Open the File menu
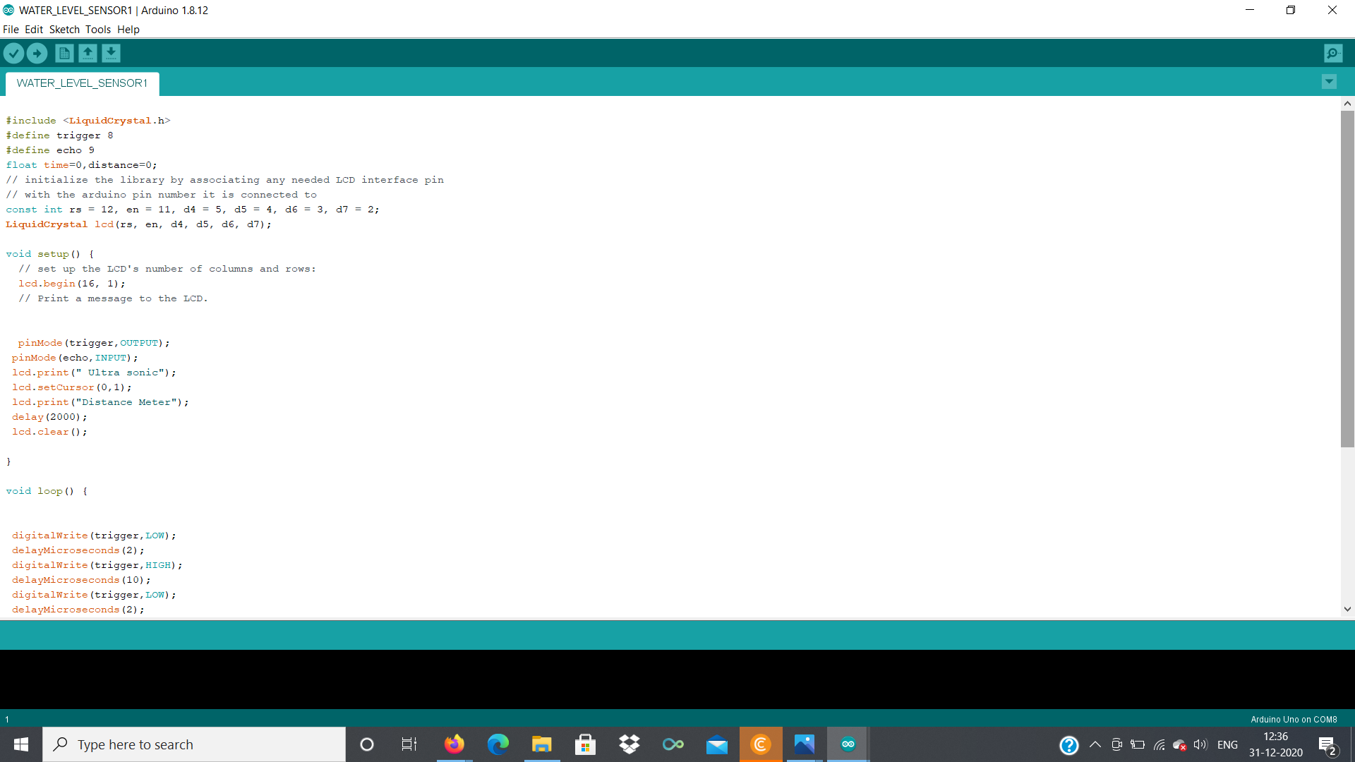The height and width of the screenshot is (762, 1355). (x=11, y=30)
